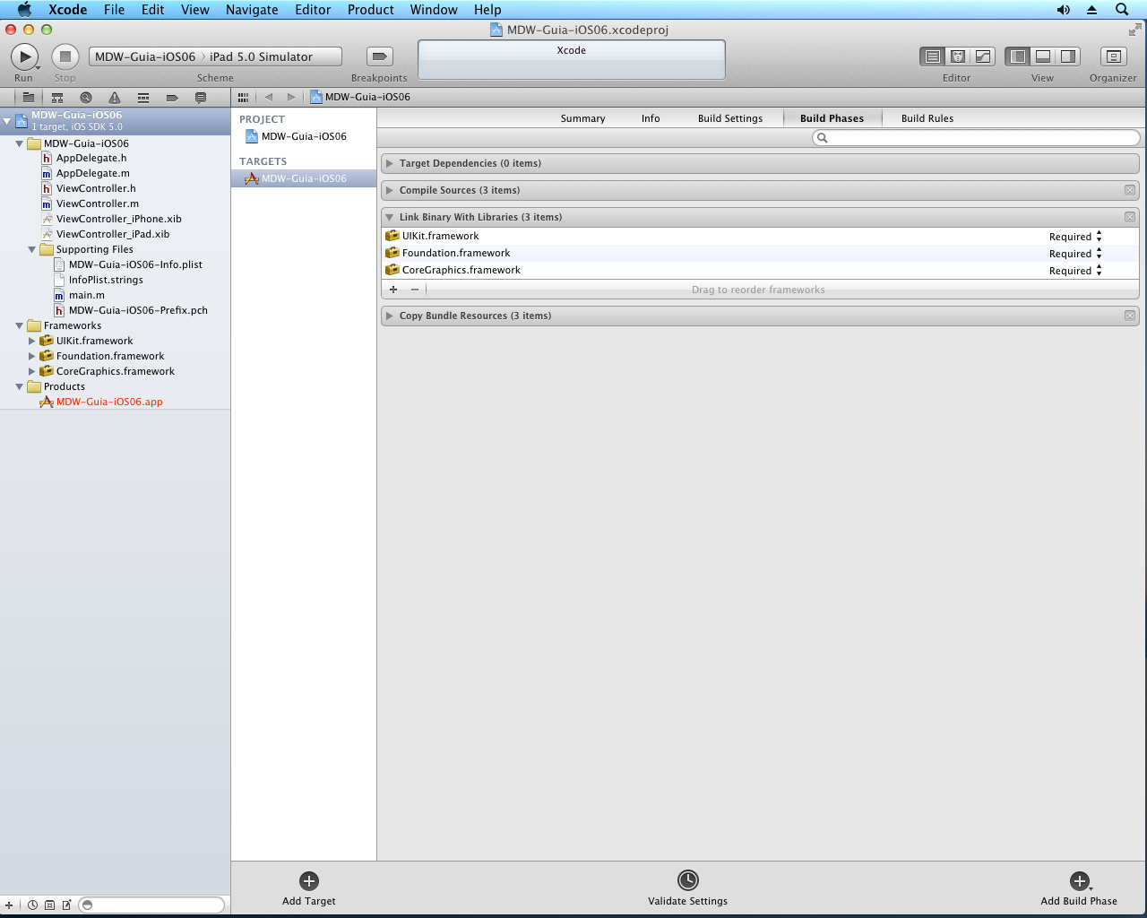Open AppDelegate.h file
1147x918 pixels.
coord(91,158)
